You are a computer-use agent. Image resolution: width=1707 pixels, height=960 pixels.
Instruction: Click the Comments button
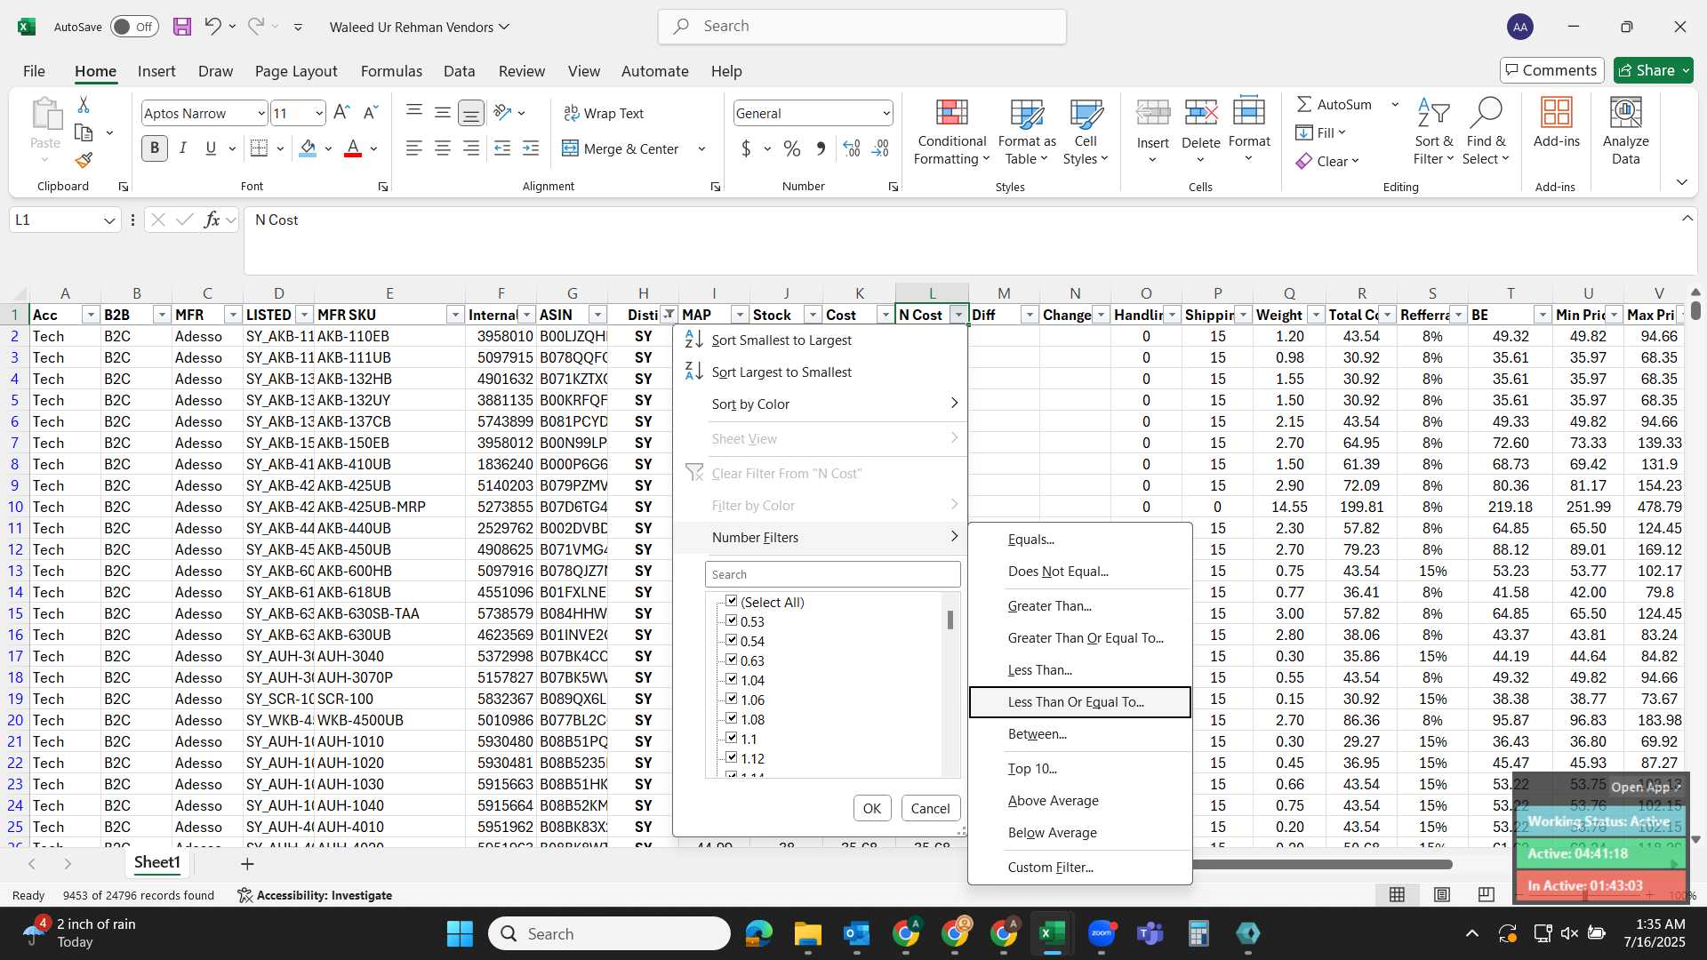point(1551,70)
